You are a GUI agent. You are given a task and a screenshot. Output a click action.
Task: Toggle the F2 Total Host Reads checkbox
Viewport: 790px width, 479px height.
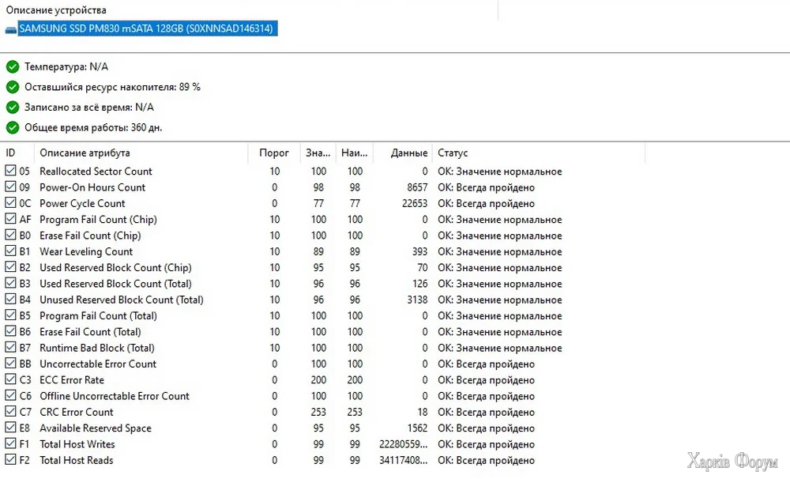(x=10, y=459)
